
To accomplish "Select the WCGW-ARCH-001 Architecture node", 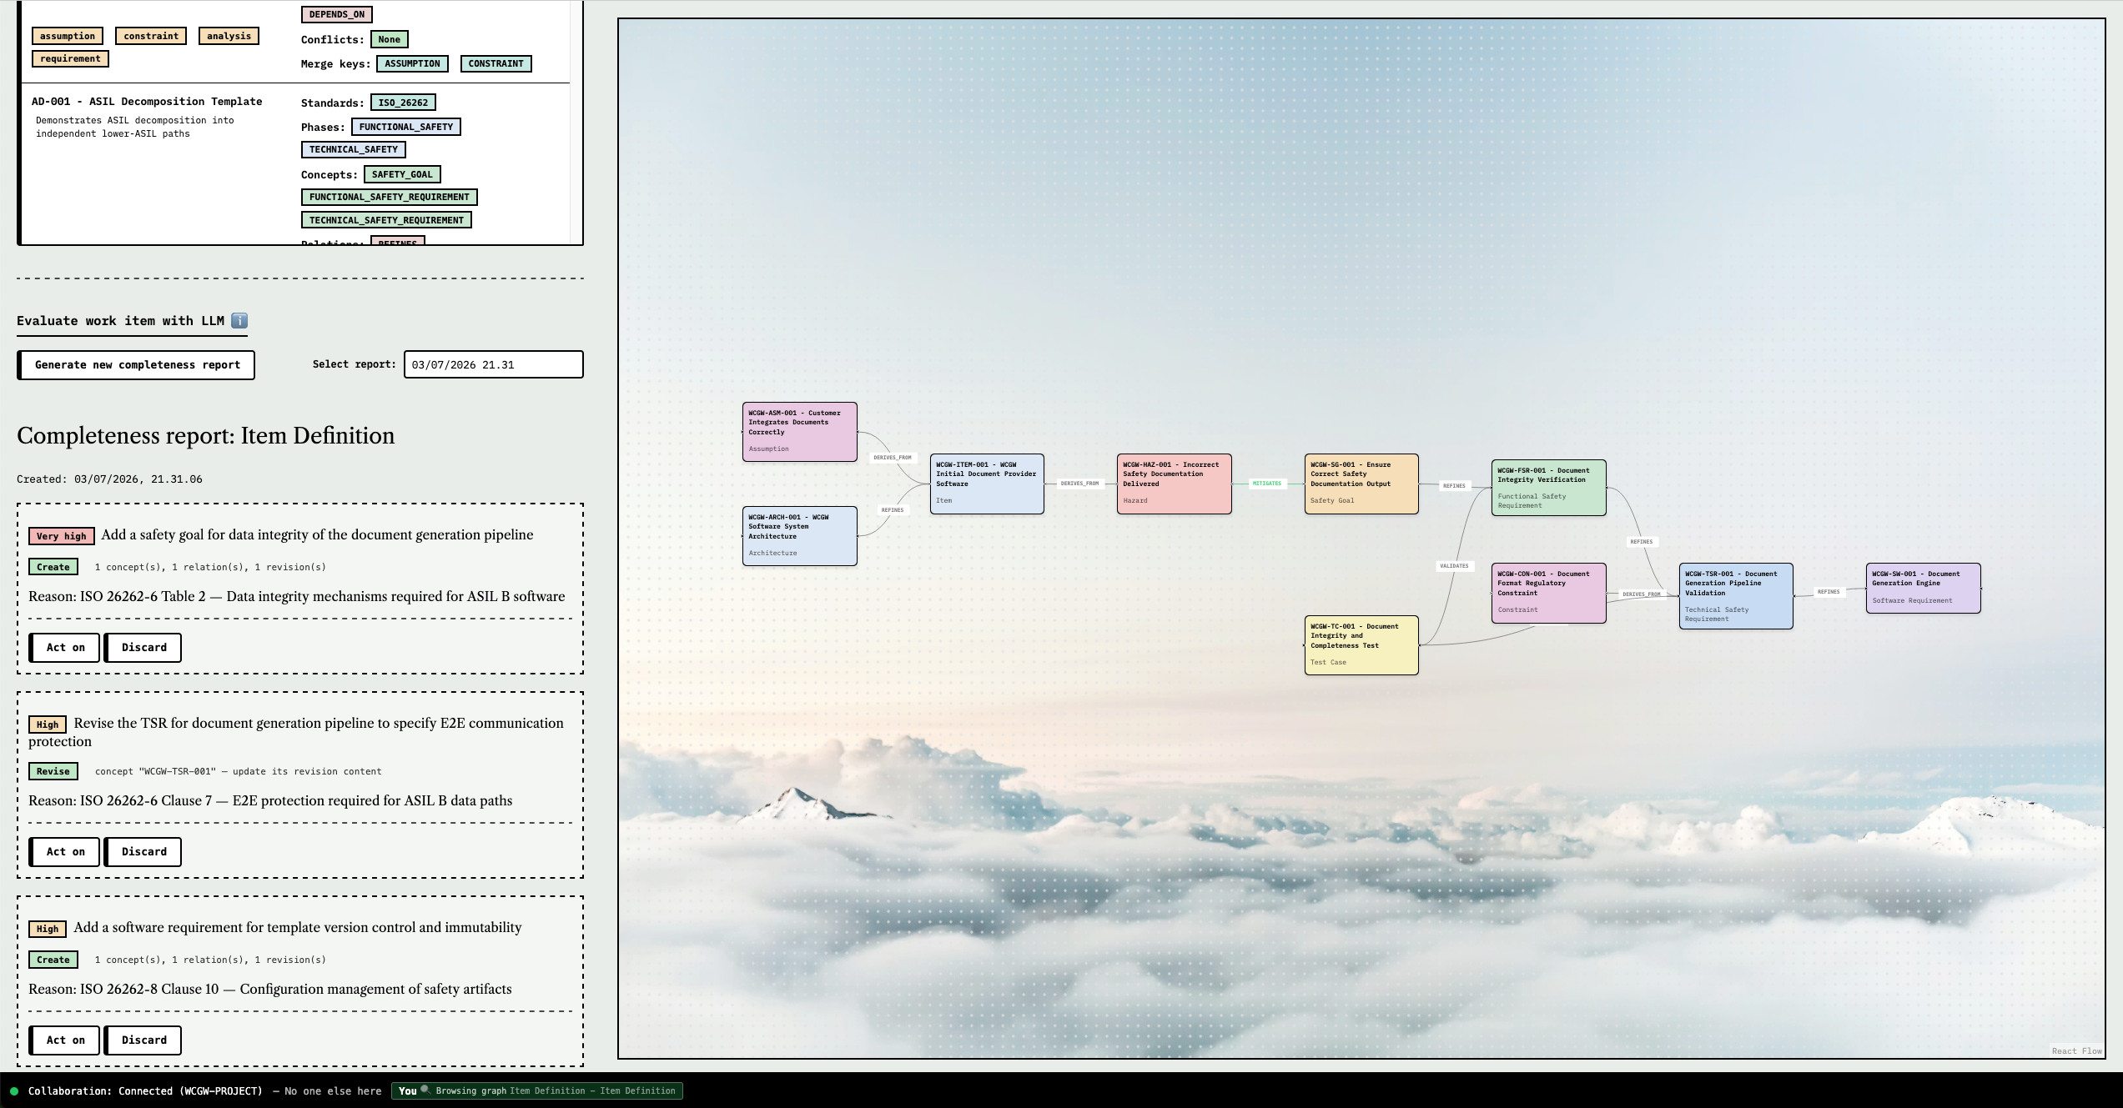I will point(799,536).
